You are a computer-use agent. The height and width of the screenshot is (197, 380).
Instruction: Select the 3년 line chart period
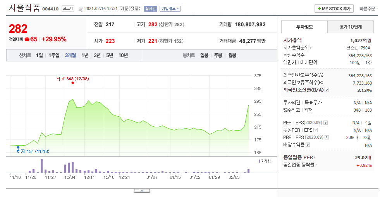click(x=97, y=55)
